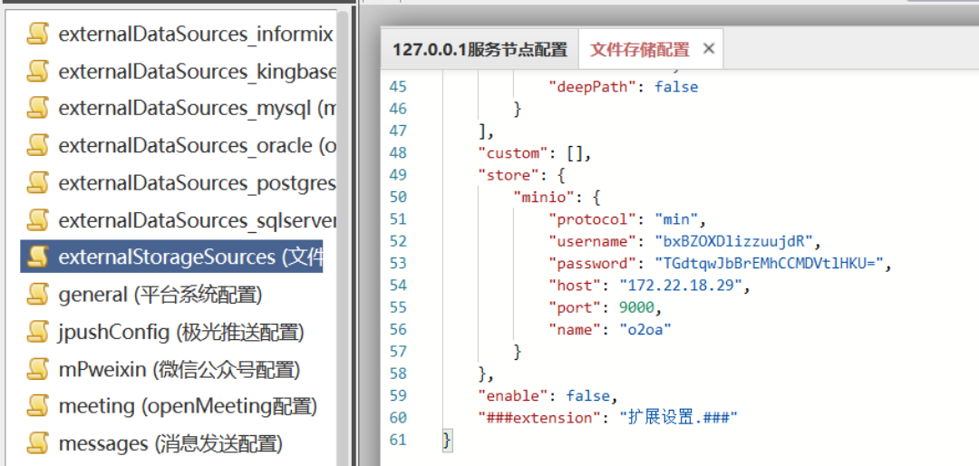The width and height of the screenshot is (979, 466).
Task: Click the "enable" key on line 59
Action: tap(513, 396)
